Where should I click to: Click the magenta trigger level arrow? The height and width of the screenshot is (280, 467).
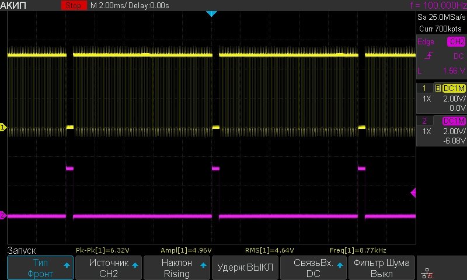coord(413,192)
